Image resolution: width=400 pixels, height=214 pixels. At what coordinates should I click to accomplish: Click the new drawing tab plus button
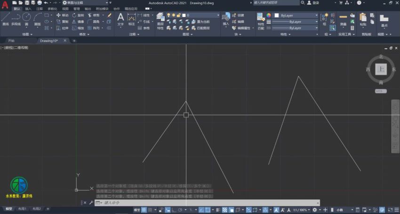pos(74,41)
